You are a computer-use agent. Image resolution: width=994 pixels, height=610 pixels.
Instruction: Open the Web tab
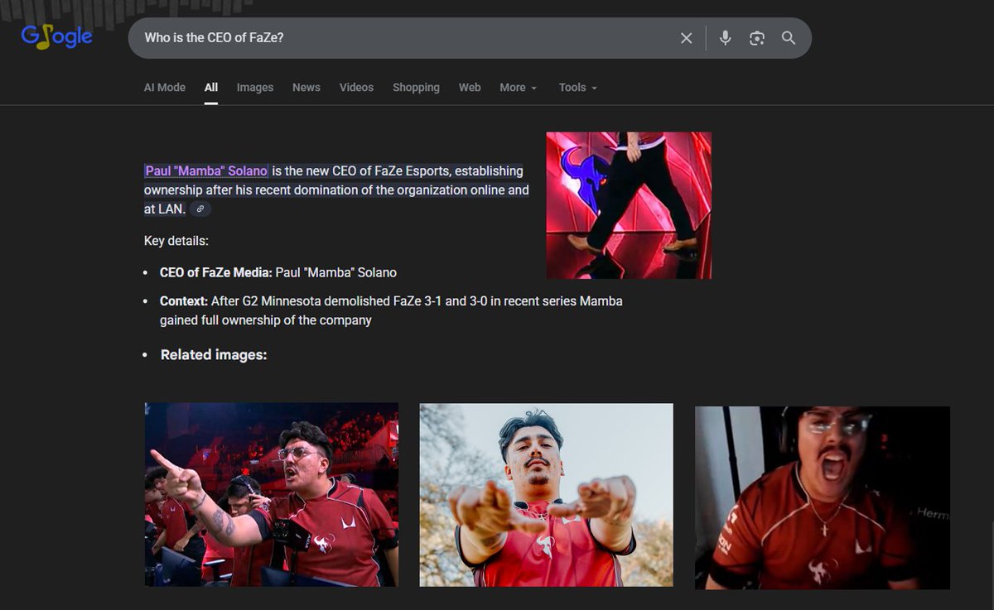click(470, 87)
